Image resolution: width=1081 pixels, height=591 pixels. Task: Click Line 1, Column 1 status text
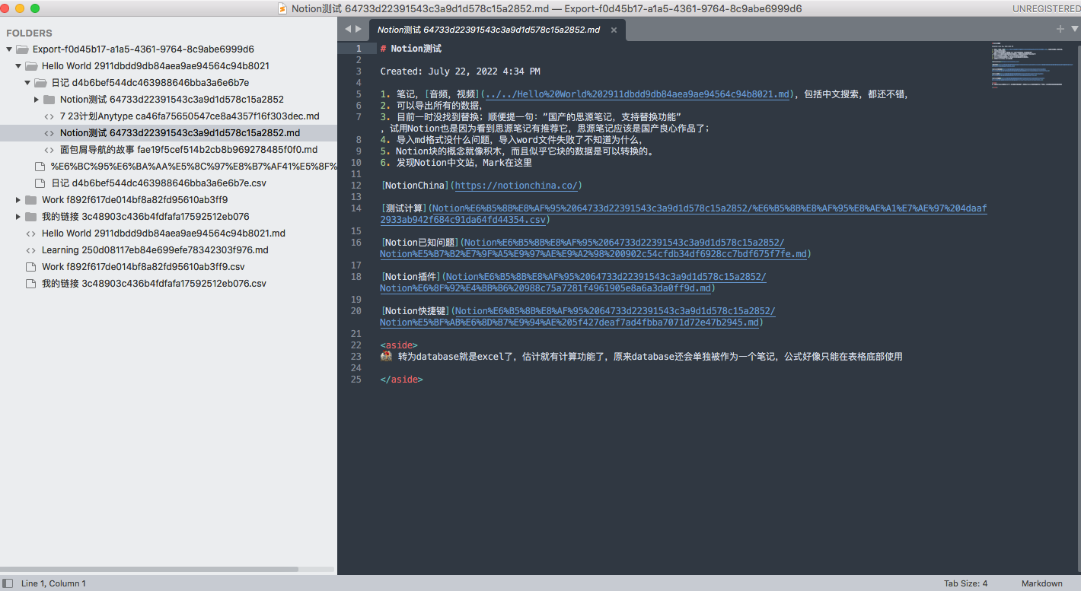coord(53,583)
